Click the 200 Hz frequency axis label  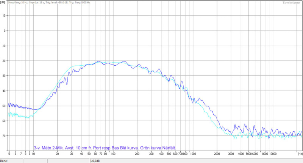(x=137, y=154)
